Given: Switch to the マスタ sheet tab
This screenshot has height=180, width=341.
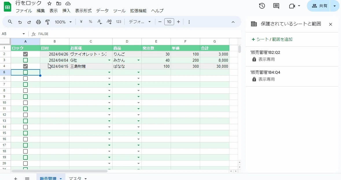Looking at the screenshot, I should pyautogui.click(x=75, y=178).
